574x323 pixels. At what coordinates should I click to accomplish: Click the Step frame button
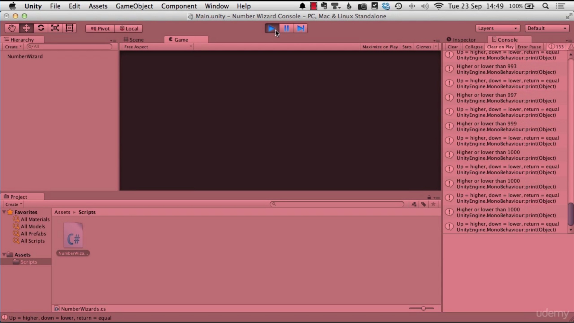point(301,28)
